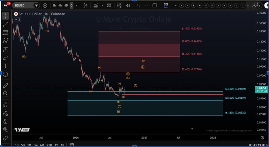Image resolution: width=269 pixels, height=147 pixels.
Task: Click the 38.20% (0.11888) retracement label
Action: (192, 54)
